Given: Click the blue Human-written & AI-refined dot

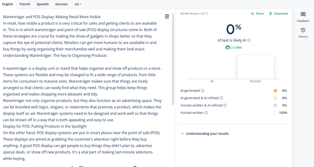Looking at the screenshot, I should [x=275, y=105].
